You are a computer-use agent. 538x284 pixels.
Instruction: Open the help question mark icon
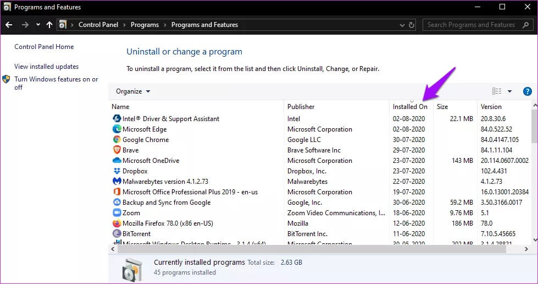click(527, 91)
